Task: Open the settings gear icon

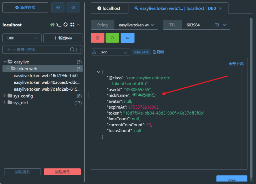Action: pos(58,7)
